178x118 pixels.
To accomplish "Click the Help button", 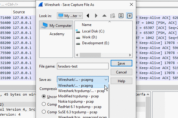I will pos(121,81).
